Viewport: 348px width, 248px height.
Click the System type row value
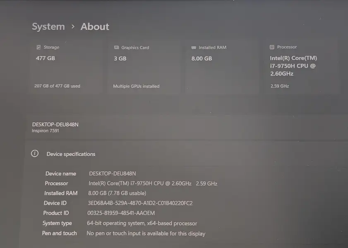pos(142,223)
